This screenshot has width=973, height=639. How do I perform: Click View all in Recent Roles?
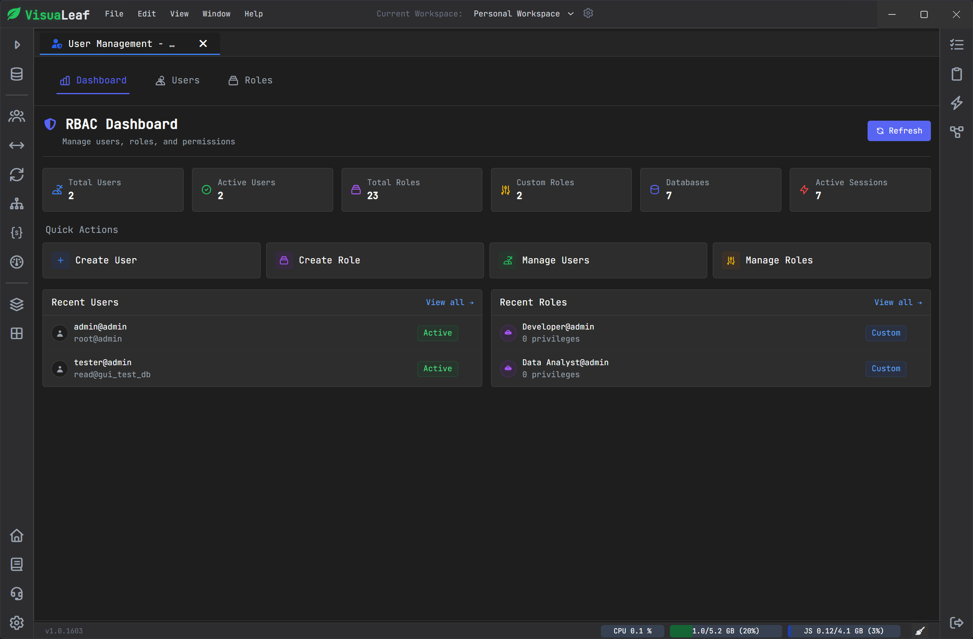898,302
